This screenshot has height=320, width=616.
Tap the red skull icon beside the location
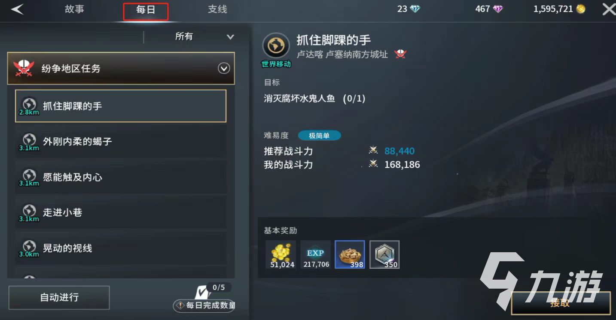click(x=400, y=54)
